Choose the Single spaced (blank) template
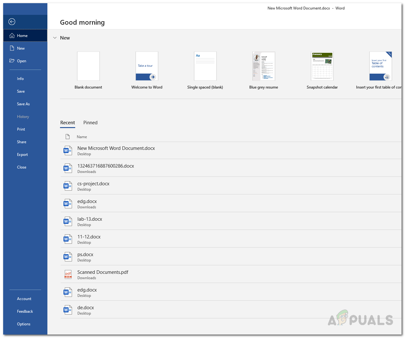The height and width of the screenshot is (338, 405). tap(205, 66)
